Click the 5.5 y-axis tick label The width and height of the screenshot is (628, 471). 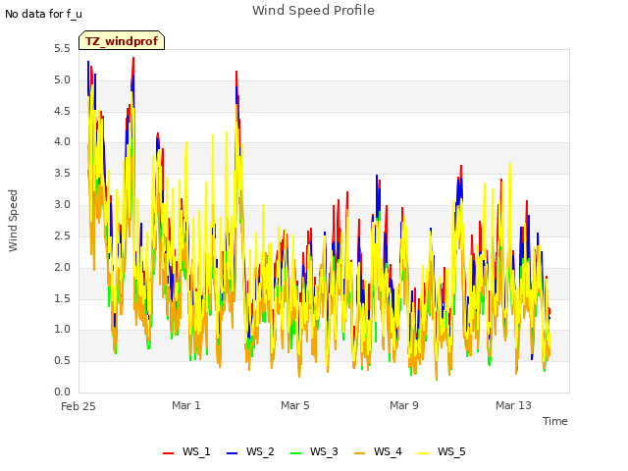point(62,49)
